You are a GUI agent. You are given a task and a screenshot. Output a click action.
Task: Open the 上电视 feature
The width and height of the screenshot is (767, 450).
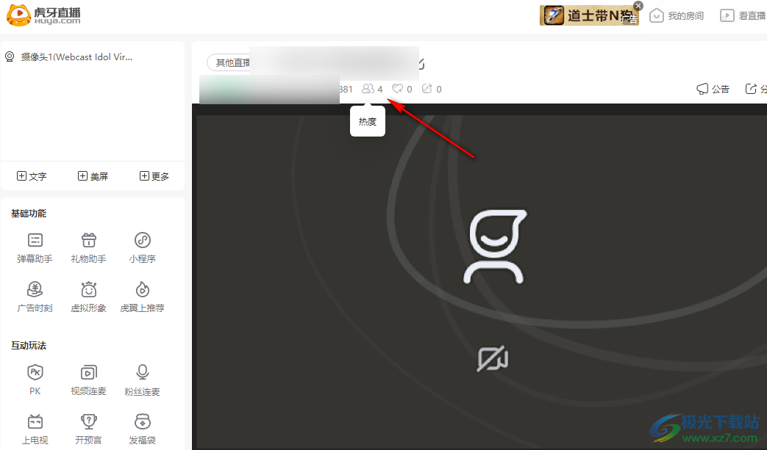tap(35, 429)
